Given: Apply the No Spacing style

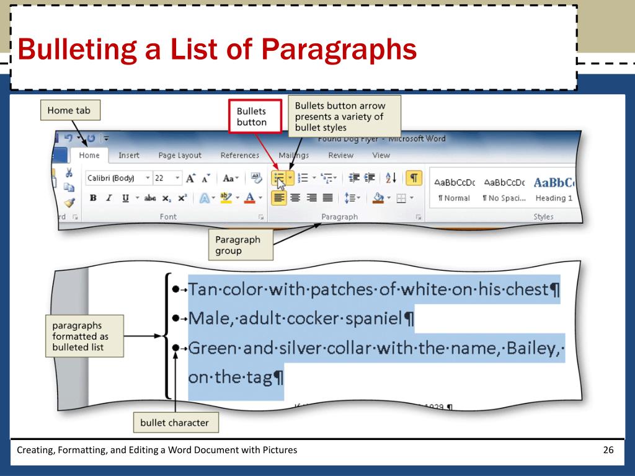Looking at the screenshot, I should (x=504, y=189).
